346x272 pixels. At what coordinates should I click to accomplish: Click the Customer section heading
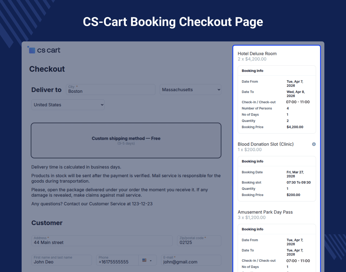[x=47, y=223]
